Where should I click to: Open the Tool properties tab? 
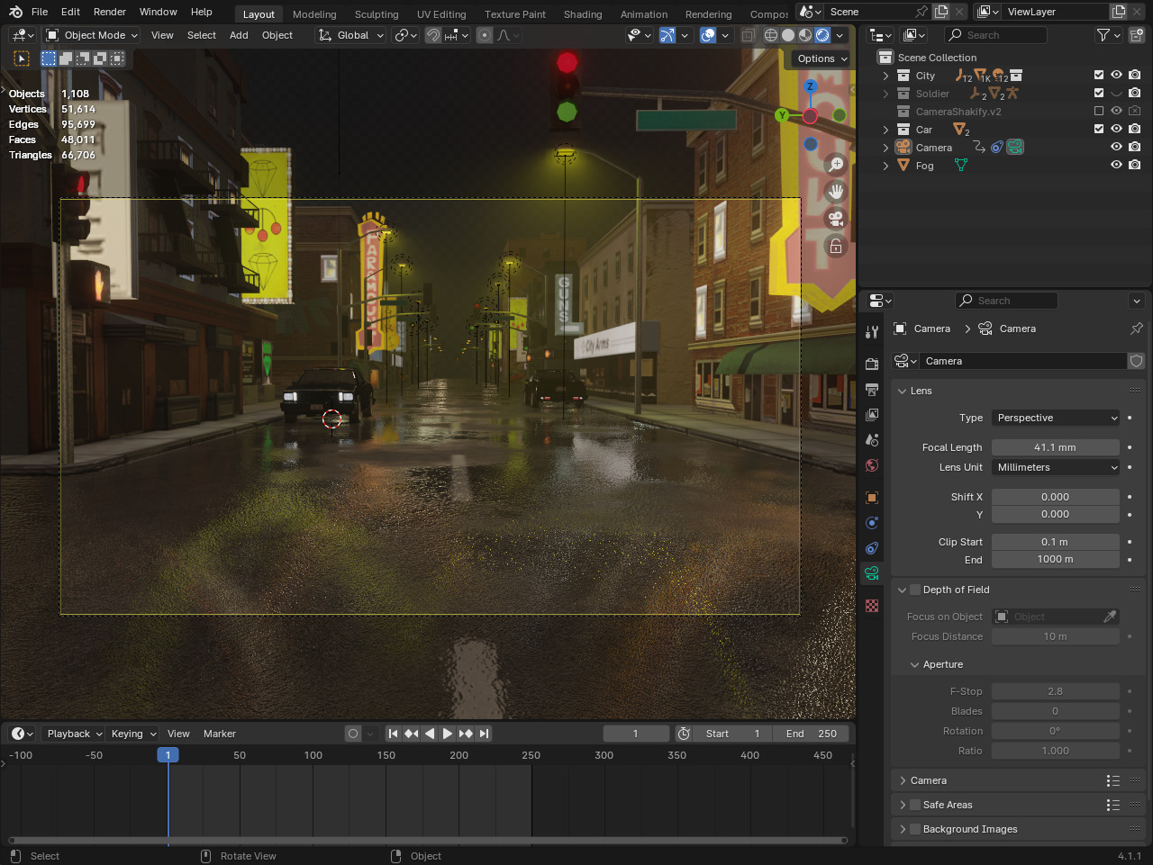871,332
